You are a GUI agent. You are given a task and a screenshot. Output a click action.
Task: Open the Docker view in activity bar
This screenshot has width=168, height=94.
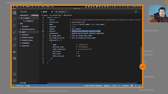click(14, 52)
